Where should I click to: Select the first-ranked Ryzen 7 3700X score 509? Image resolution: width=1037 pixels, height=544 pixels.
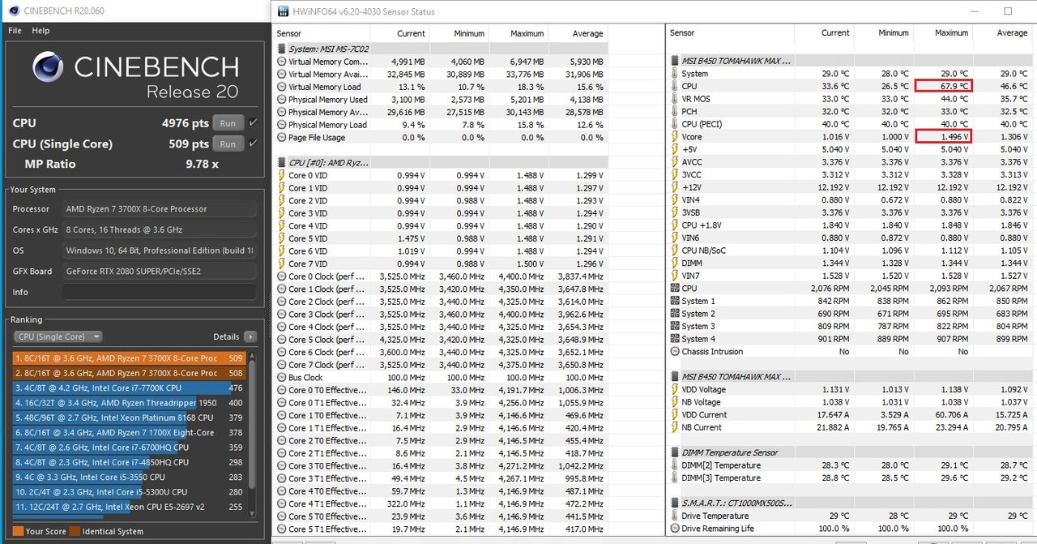pyautogui.click(x=130, y=358)
